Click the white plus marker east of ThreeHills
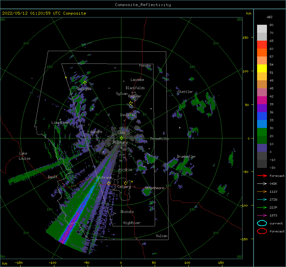 coord(180,128)
